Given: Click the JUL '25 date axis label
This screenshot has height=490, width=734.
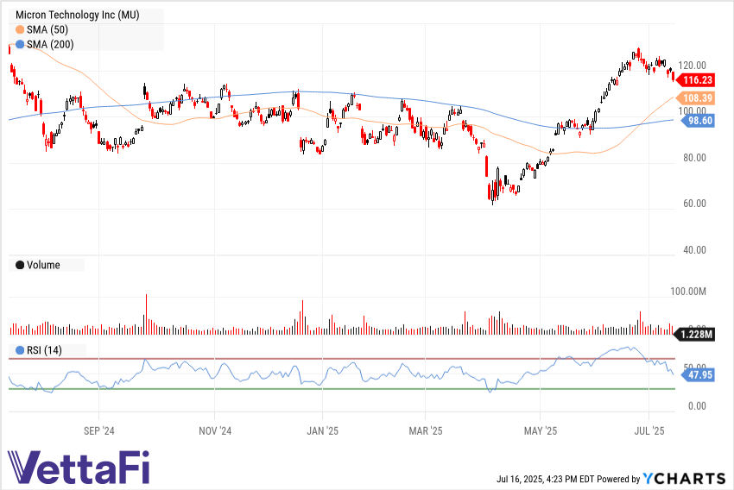Looking at the screenshot, I should coord(649,430).
